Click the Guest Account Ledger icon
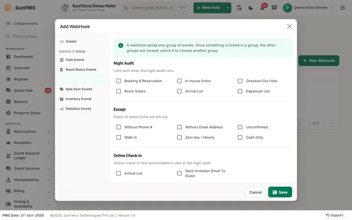 pos(8,155)
